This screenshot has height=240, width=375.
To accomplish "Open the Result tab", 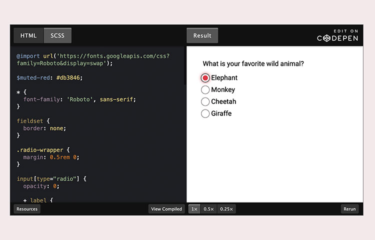I will click(202, 35).
